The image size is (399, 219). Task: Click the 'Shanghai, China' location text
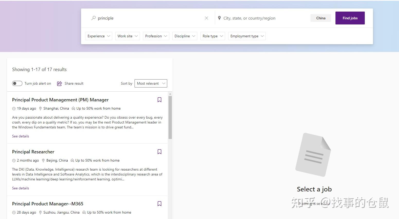tap(56, 108)
